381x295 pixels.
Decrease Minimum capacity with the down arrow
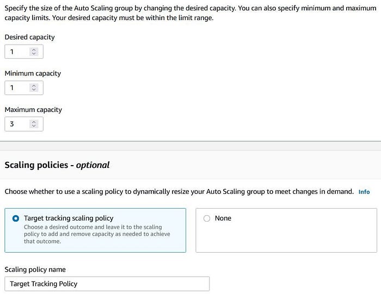point(34,90)
